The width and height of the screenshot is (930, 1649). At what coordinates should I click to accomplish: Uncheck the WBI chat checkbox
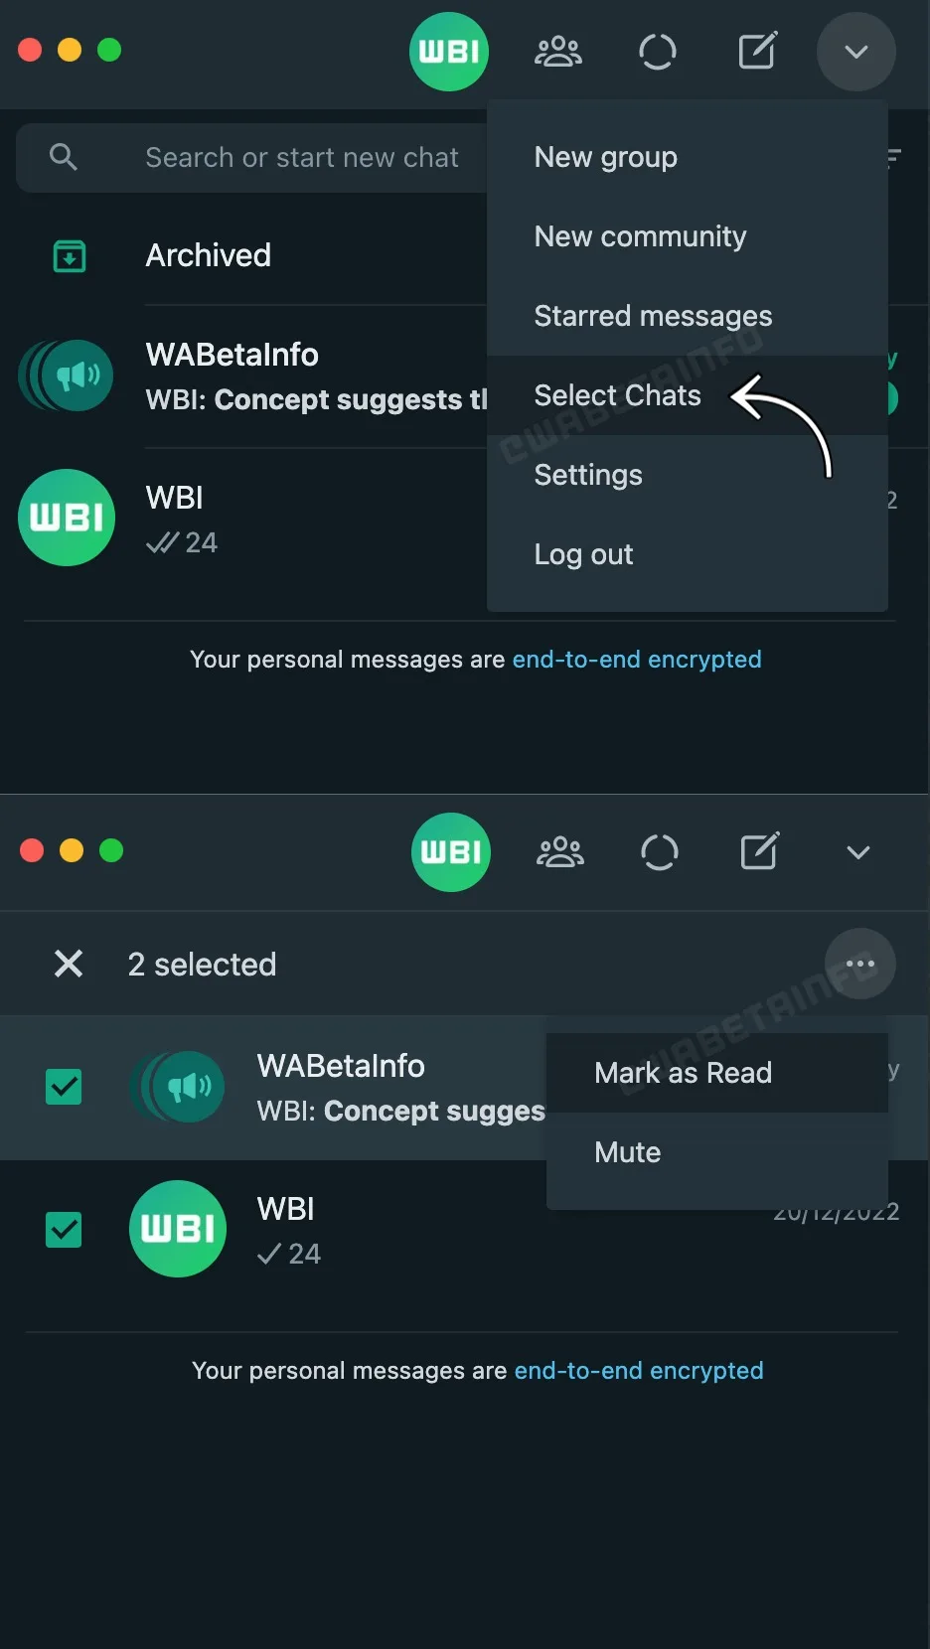click(65, 1230)
